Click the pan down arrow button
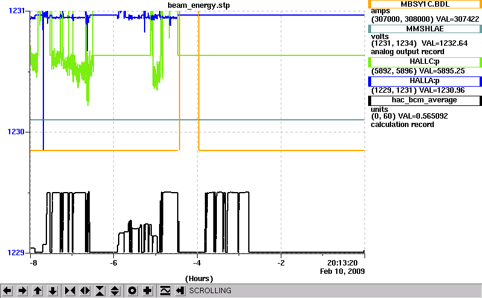The width and height of the screenshot is (482, 298). 52,291
